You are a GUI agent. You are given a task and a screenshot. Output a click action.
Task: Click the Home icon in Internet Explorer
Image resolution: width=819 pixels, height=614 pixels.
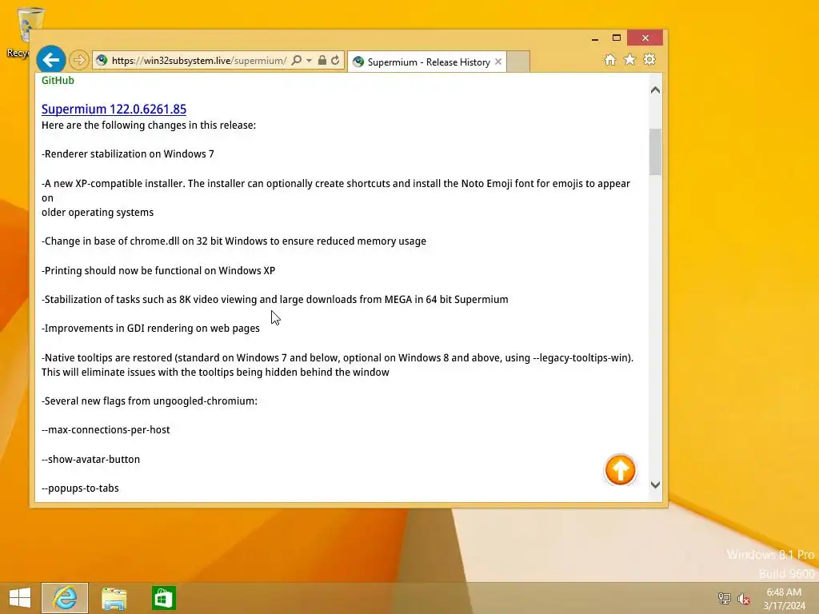[x=610, y=60]
